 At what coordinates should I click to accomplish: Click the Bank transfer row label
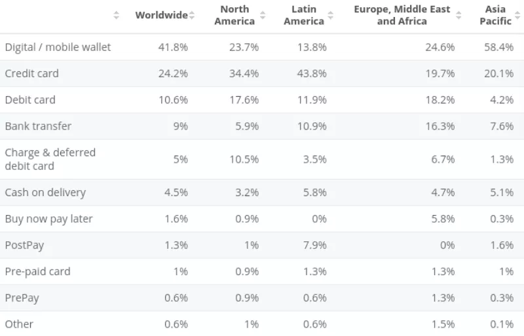click(x=38, y=126)
